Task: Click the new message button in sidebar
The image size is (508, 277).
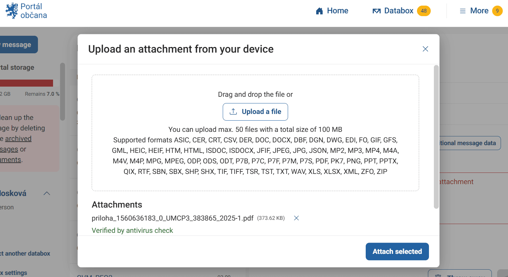Action: pos(17,45)
